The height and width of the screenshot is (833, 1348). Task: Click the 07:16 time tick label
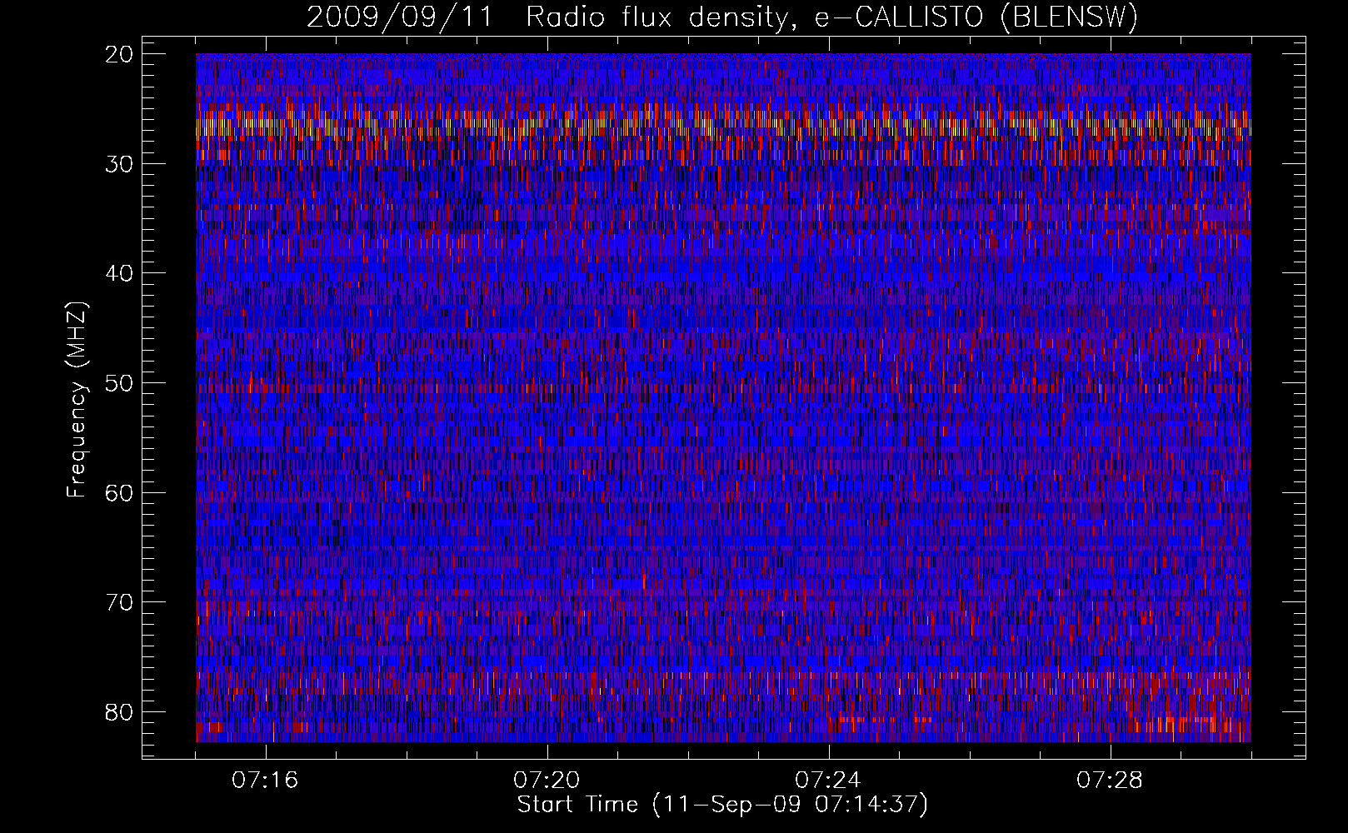(266, 781)
